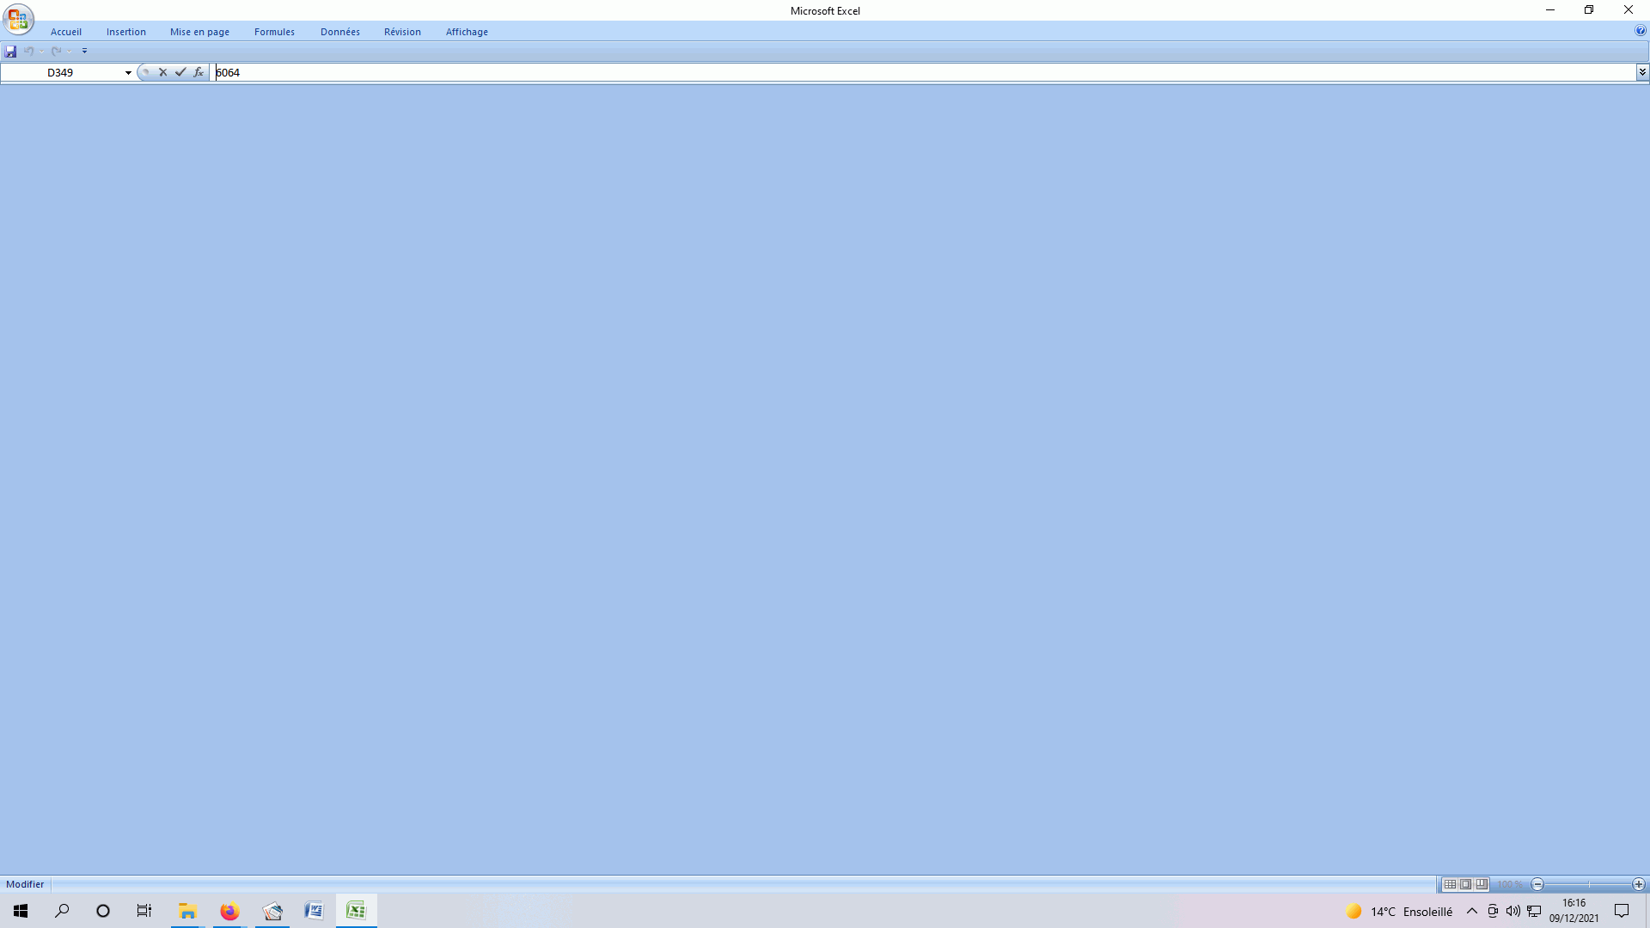Zoom in with the plus button
This screenshot has height=928, width=1650.
[1638, 884]
